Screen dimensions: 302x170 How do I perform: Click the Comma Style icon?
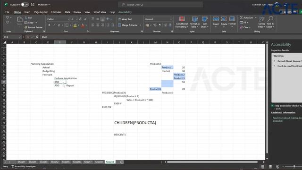tap(159, 25)
